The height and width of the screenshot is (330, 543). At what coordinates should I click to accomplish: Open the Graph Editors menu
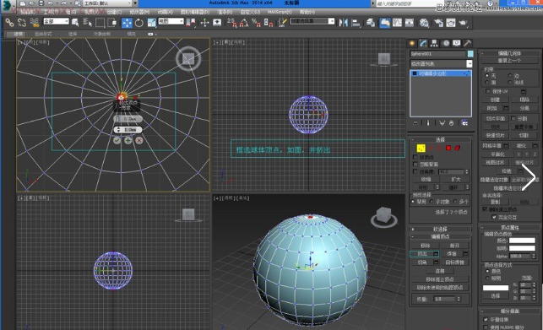195,12
